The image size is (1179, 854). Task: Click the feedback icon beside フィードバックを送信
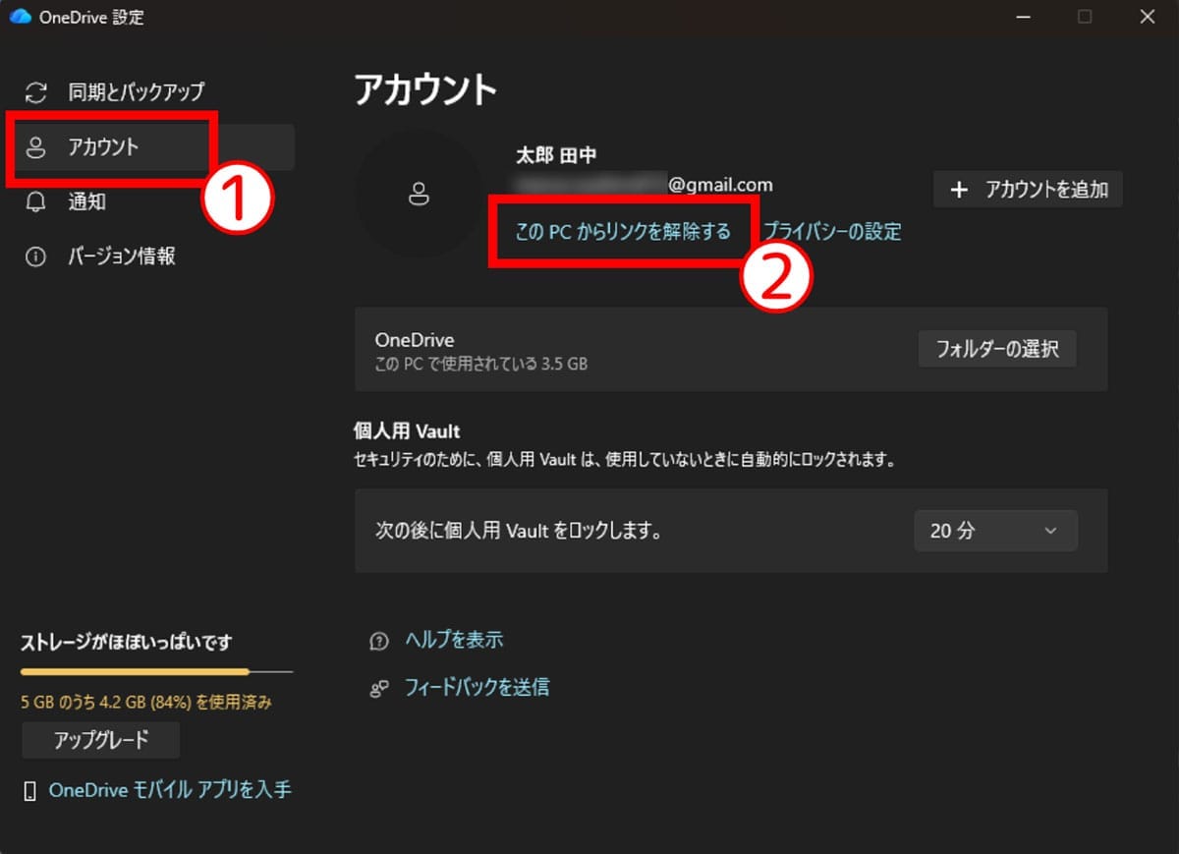[379, 688]
